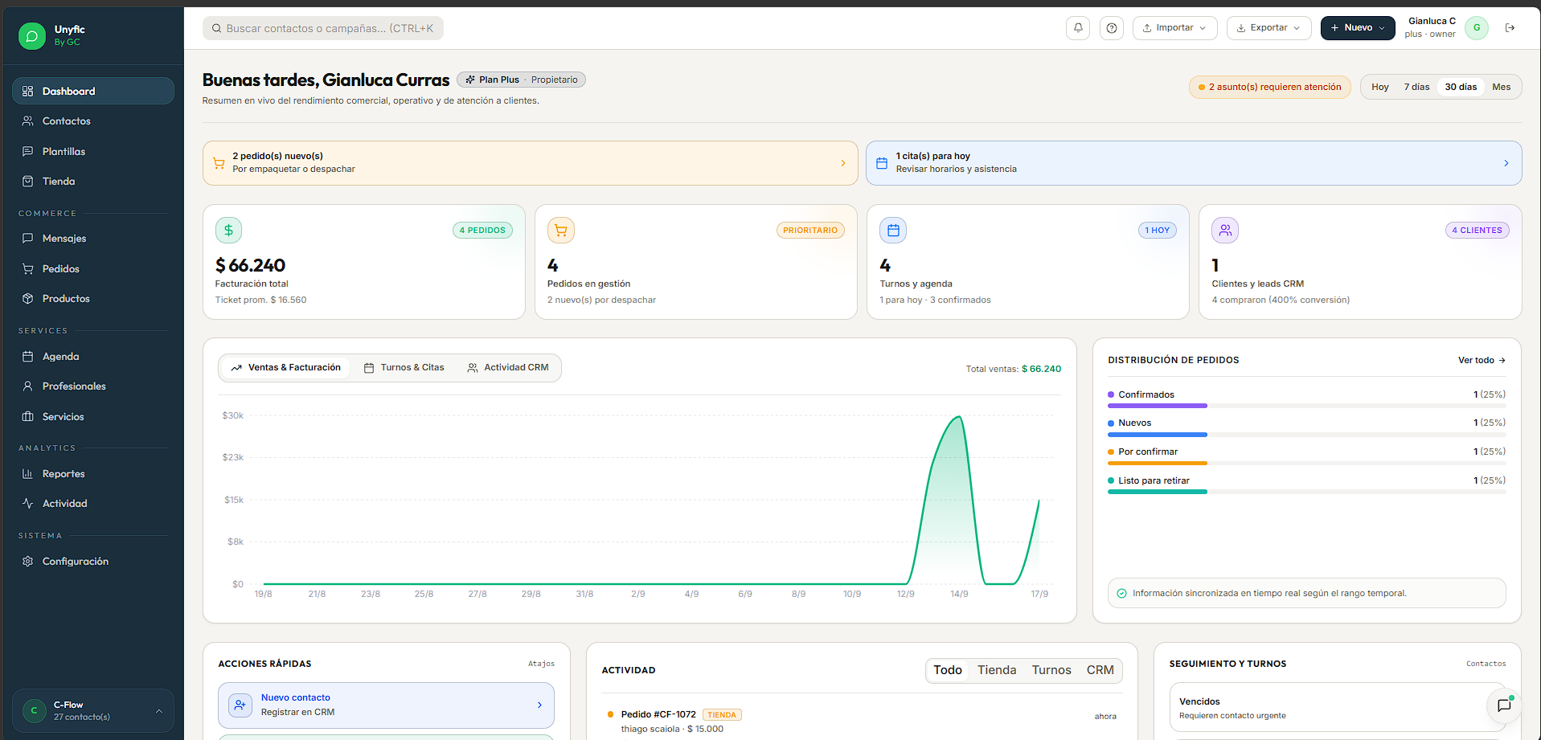Image resolution: width=1541 pixels, height=740 pixels.
Task: Open the 1 cita(s) para hoy banner
Action: (x=1194, y=163)
